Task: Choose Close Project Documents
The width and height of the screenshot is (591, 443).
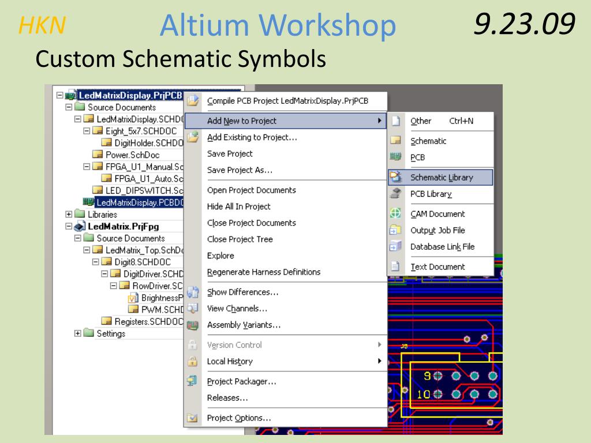Action: (252, 223)
